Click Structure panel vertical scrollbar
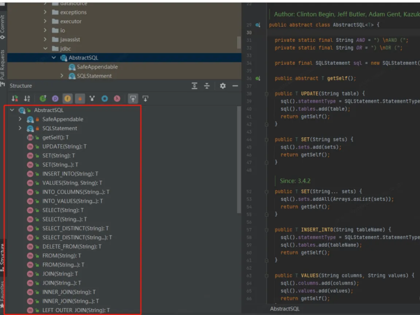The image size is (420, 315). tap(239, 160)
